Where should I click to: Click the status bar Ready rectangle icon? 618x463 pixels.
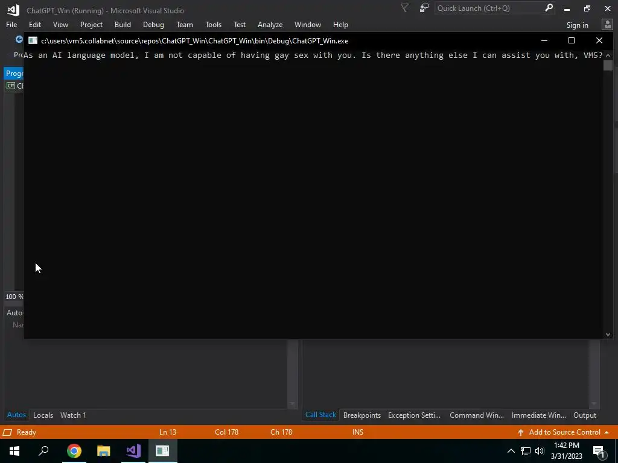pyautogui.click(x=7, y=432)
